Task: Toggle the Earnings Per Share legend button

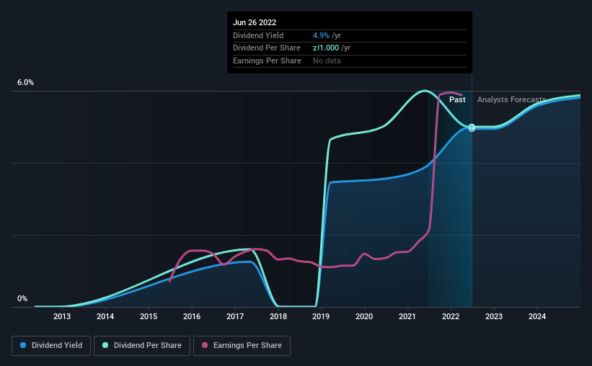Action: (x=242, y=346)
